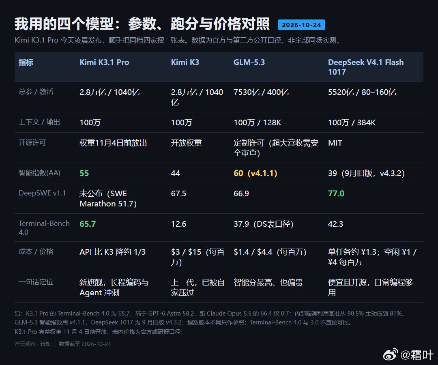
Task: Click the 新旗舰，长程编码与 Agent 冲刺 cell
Action: click(114, 287)
